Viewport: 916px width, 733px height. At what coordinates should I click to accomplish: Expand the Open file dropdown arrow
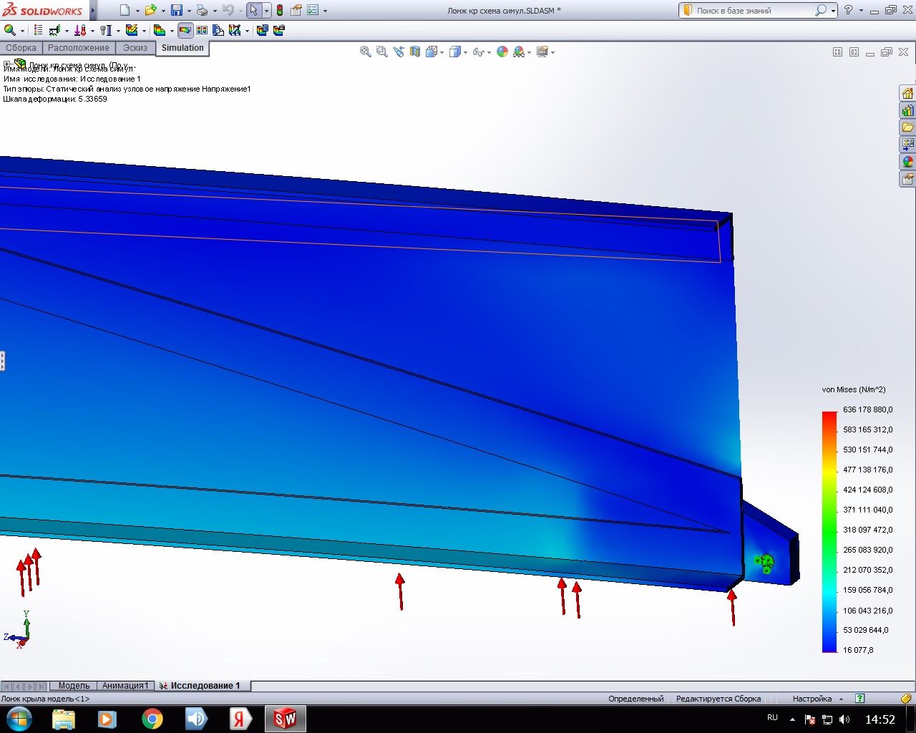click(163, 11)
